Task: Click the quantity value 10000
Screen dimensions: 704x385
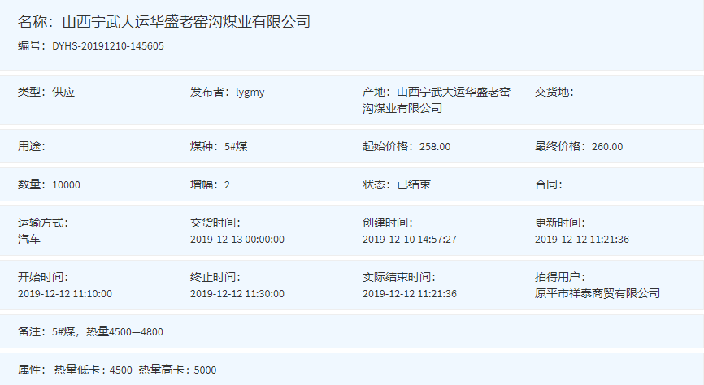Action: click(x=66, y=185)
